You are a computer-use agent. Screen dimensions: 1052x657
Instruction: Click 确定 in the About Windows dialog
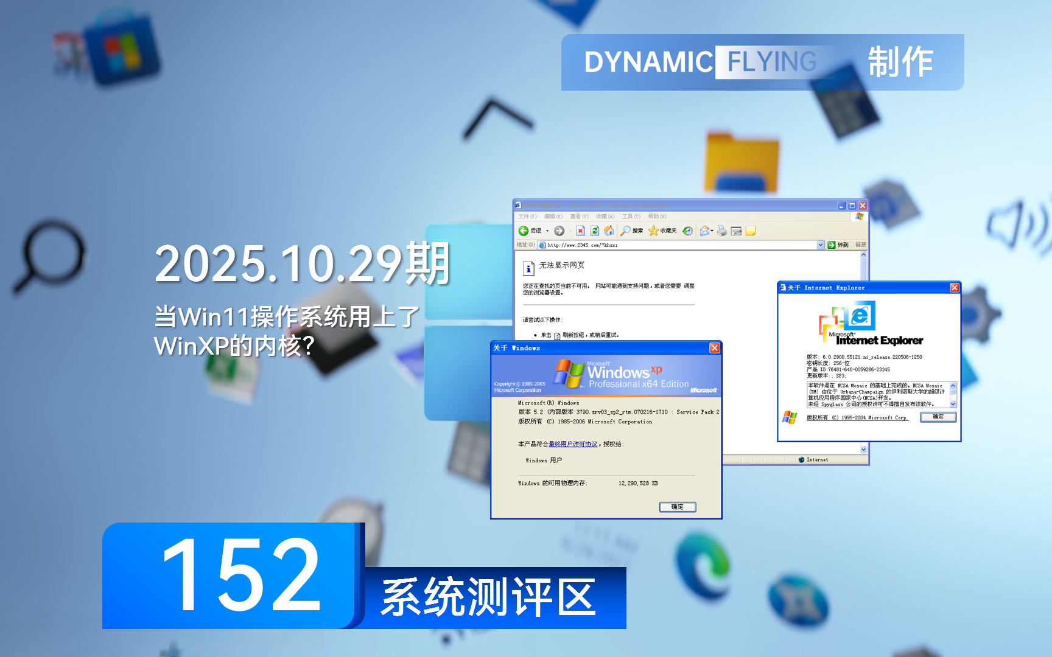(678, 507)
